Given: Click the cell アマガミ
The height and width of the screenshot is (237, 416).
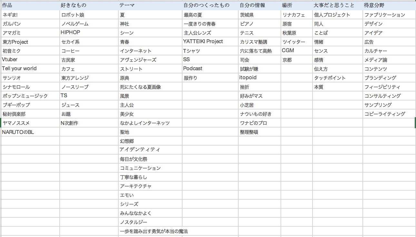Looking at the screenshot, I should (x=30, y=33).
